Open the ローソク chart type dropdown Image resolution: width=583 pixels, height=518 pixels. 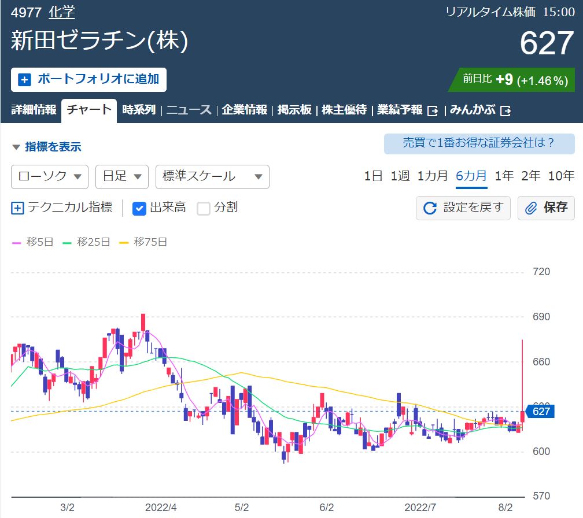50,177
